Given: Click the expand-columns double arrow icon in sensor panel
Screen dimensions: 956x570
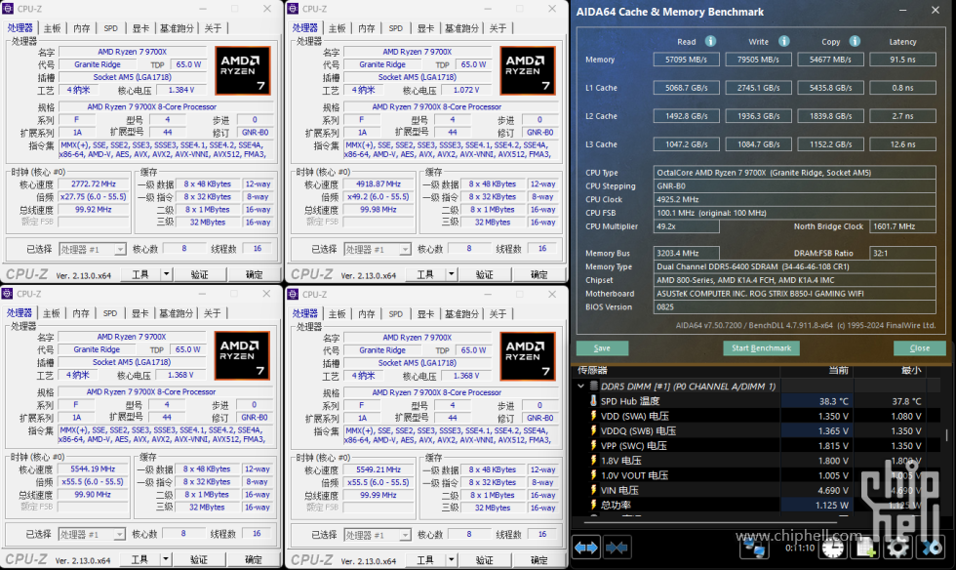Looking at the screenshot, I should tap(586, 548).
